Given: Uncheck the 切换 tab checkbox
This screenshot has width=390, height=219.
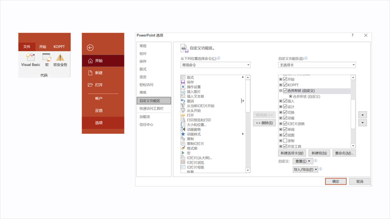Looking at the screenshot, I should click(285, 112).
